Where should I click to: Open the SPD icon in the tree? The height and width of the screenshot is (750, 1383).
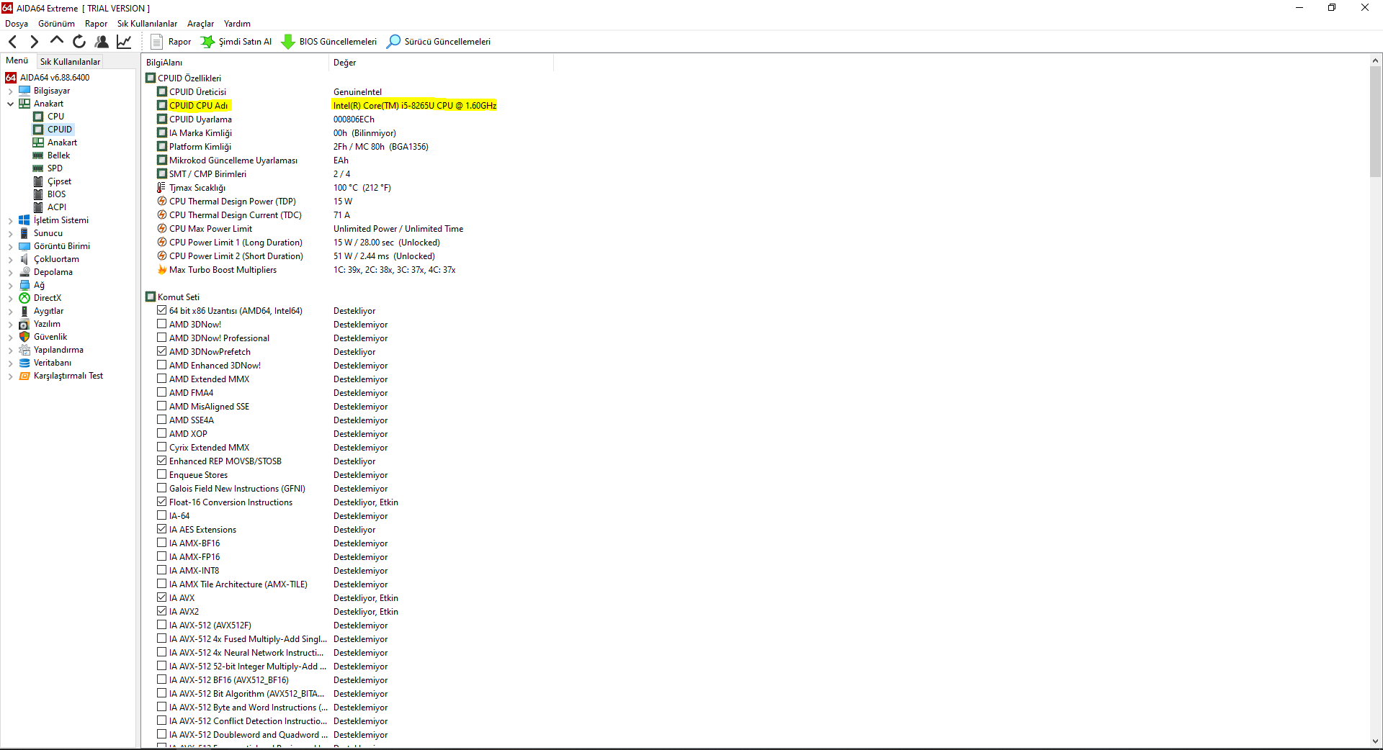[38, 168]
